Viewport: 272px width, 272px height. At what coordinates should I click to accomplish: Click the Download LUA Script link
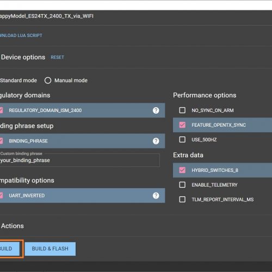pyautogui.click(x=21, y=35)
